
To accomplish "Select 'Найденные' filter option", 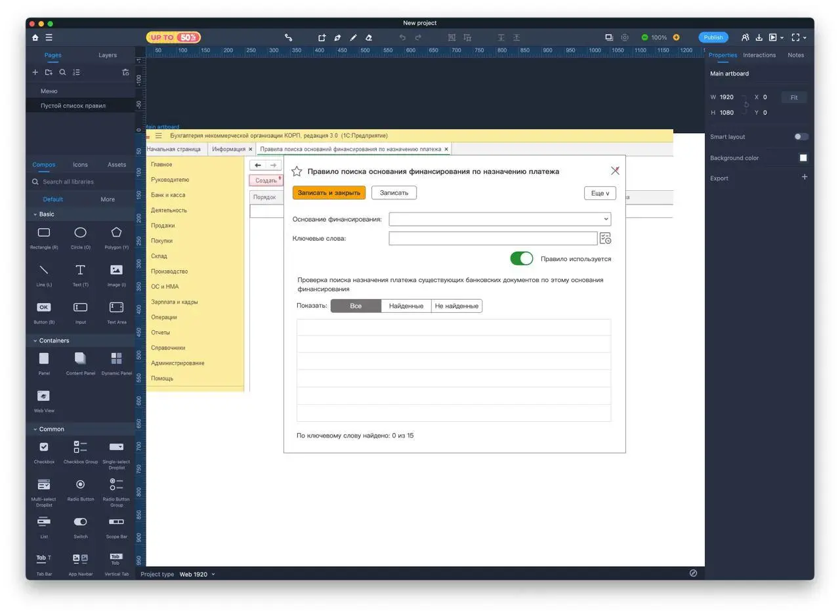I will (x=406, y=306).
